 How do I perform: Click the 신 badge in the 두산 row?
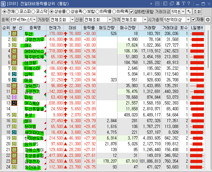point(14,33)
